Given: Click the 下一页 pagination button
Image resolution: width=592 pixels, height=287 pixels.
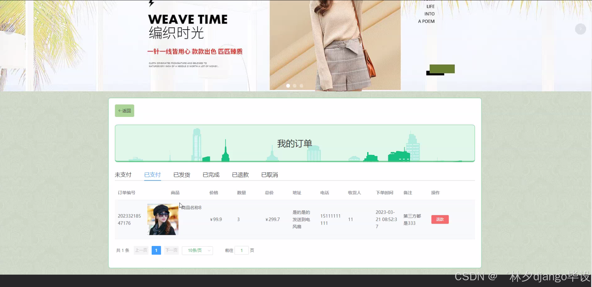Looking at the screenshot, I should tap(171, 250).
